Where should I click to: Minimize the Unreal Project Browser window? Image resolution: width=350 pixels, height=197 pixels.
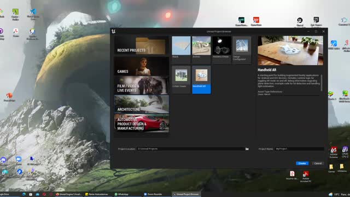pos(308,32)
